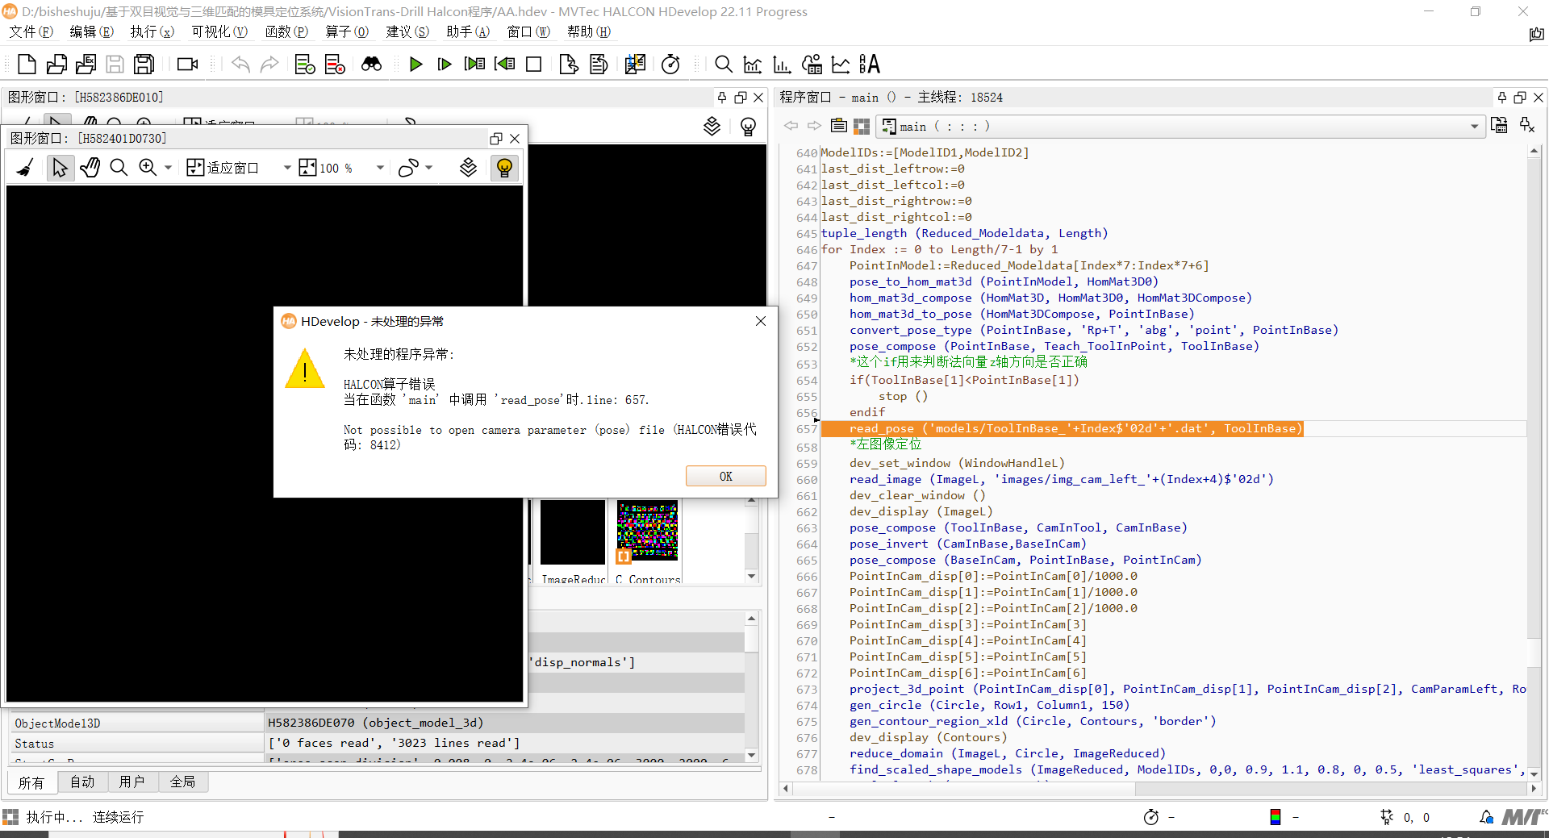Step over the next program line
The image size is (1549, 838).
(445, 65)
